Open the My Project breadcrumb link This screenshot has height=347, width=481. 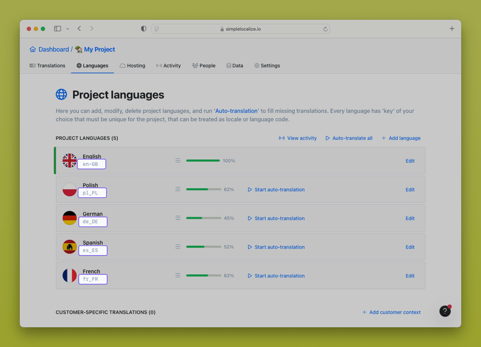[99, 49]
